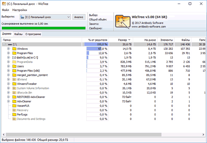Click the WizTree logo icon
The height and width of the screenshot is (143, 207).
point(122,21)
